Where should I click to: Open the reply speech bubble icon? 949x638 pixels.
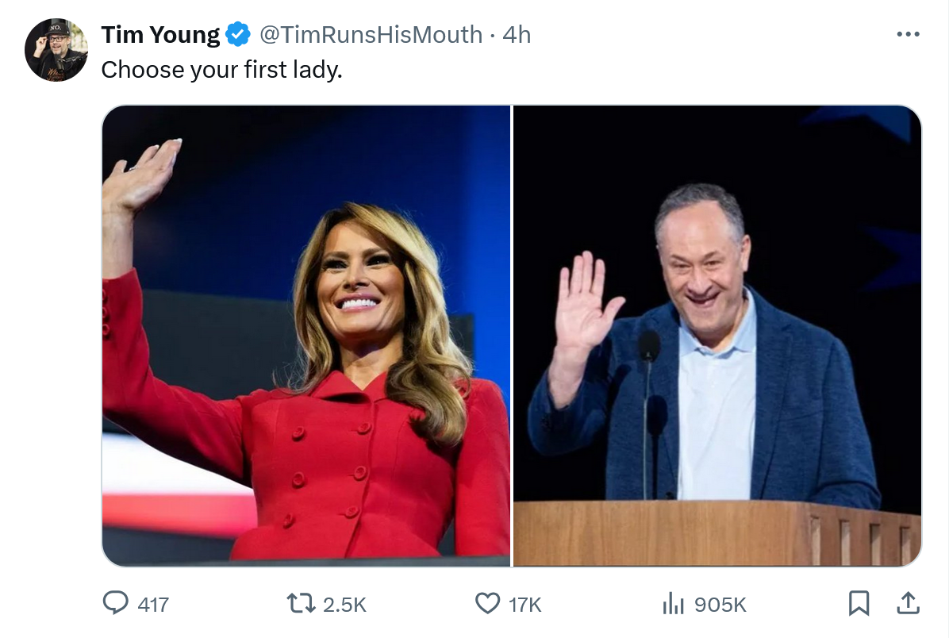[x=116, y=604]
